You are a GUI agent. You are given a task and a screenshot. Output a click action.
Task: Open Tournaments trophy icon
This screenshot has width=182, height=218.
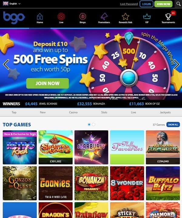point(168,16)
